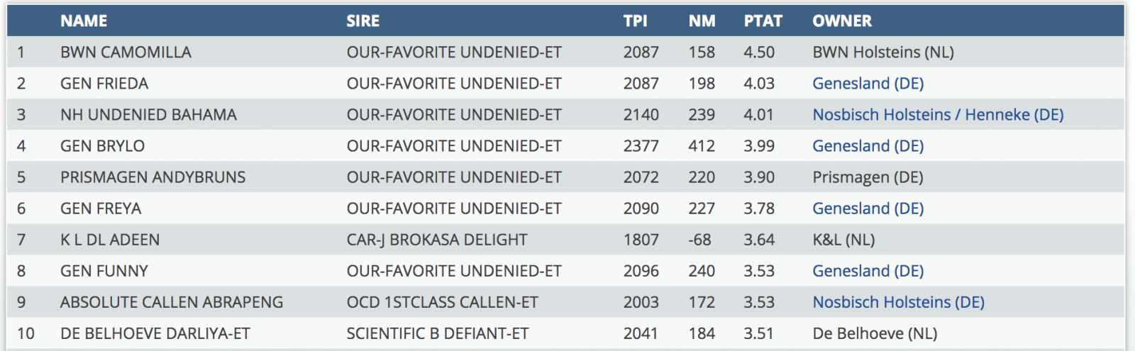This screenshot has width=1135, height=351.
Task: Select DE BELHOEVE DARLIYA-ET name cell
Action: pos(155,333)
